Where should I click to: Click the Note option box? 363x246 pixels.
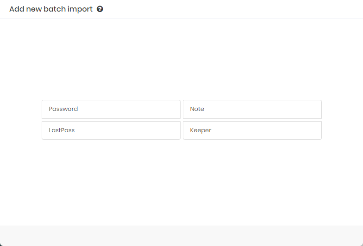252,109
